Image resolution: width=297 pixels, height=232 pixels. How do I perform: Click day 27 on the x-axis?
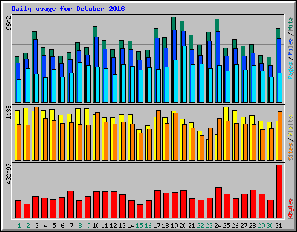coord(244,226)
